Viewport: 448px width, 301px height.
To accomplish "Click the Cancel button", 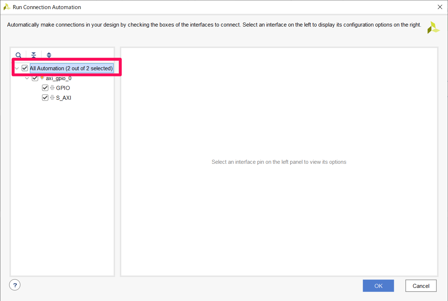I will click(421, 286).
